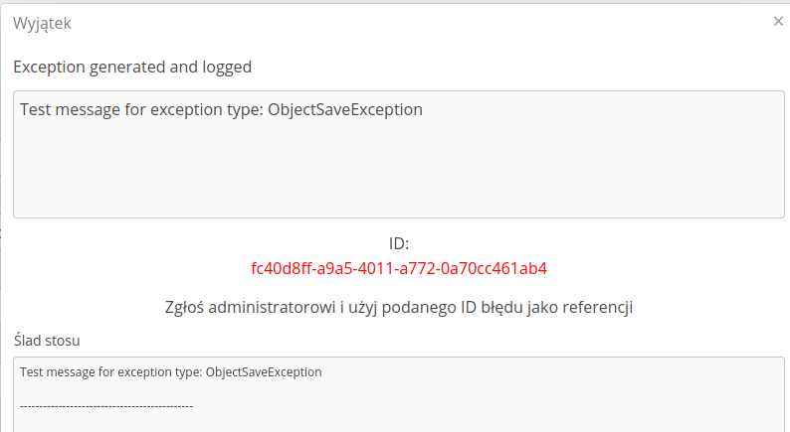Image resolution: width=790 pixels, height=432 pixels.
Task: Click the 'Ślad stosu' label
Action: 47,340
